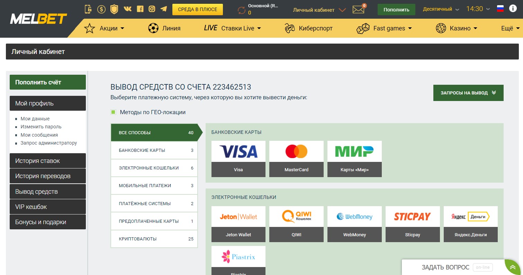Screen dimensions: 523x275
Task: Select the Яндекс Деньги logo
Action: click(471, 217)
